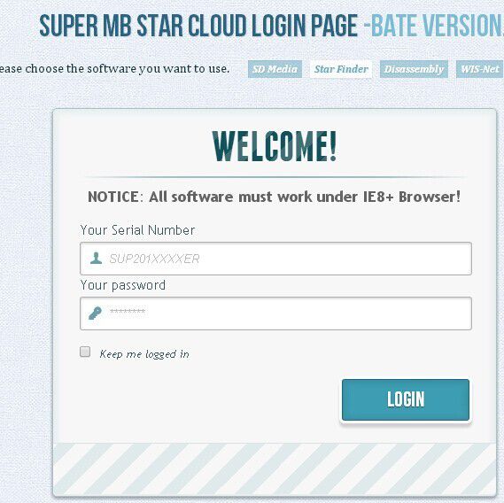Click the 'Your password' label
This screenshot has height=503, width=504.
coord(123,285)
